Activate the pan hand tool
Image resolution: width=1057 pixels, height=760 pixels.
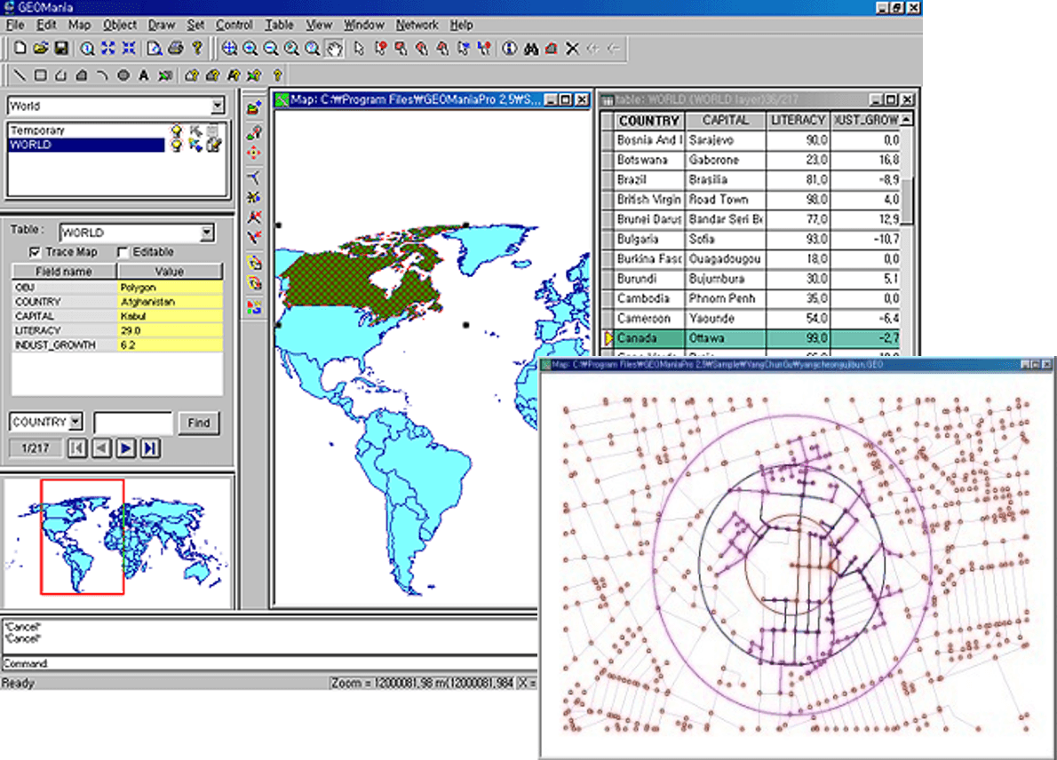coord(334,48)
